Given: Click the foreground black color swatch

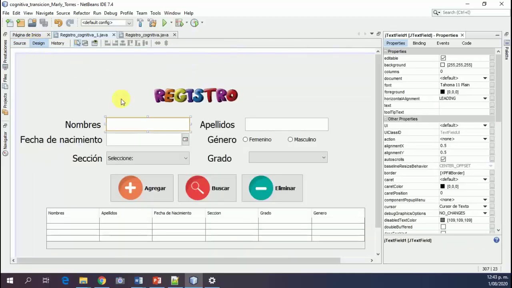Looking at the screenshot, I should [442, 92].
